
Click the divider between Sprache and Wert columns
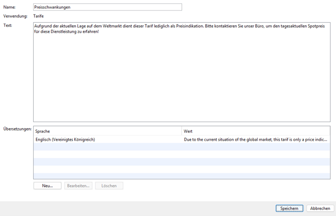point(182,131)
